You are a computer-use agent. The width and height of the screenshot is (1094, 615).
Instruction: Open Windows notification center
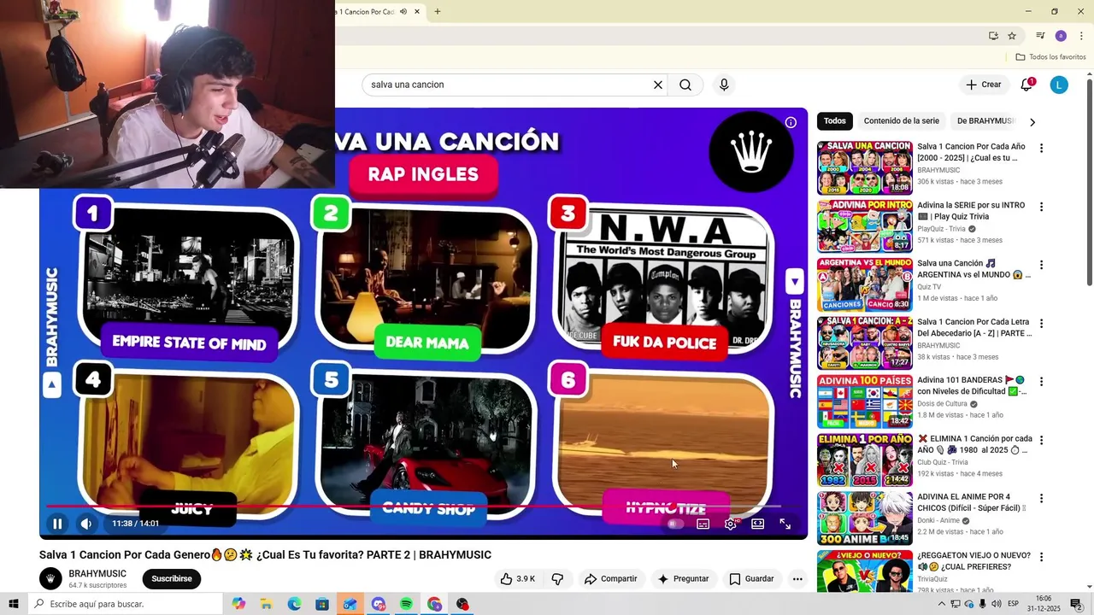pos(1077,604)
